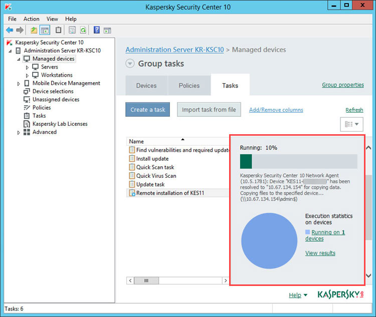This screenshot has height=317, width=376.
Task: Click the clipboard icon in the toolbar
Action: (x=58, y=30)
